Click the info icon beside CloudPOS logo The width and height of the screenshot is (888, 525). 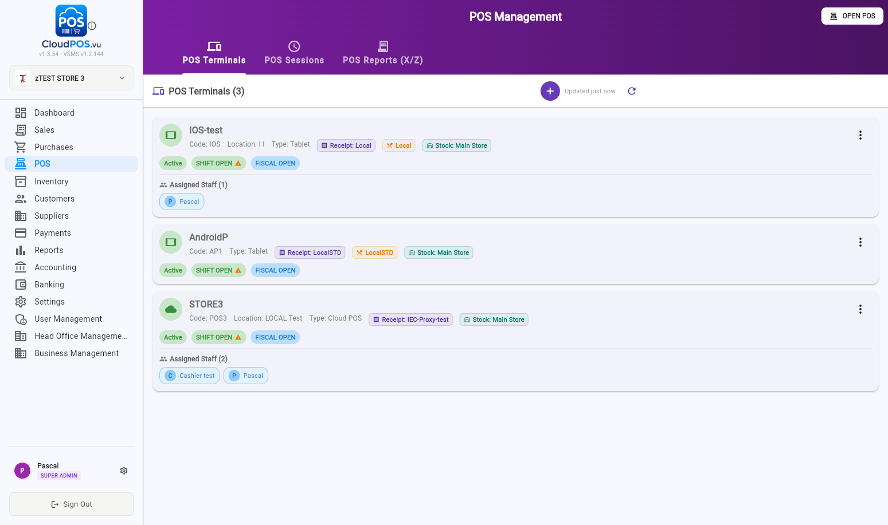[92, 26]
